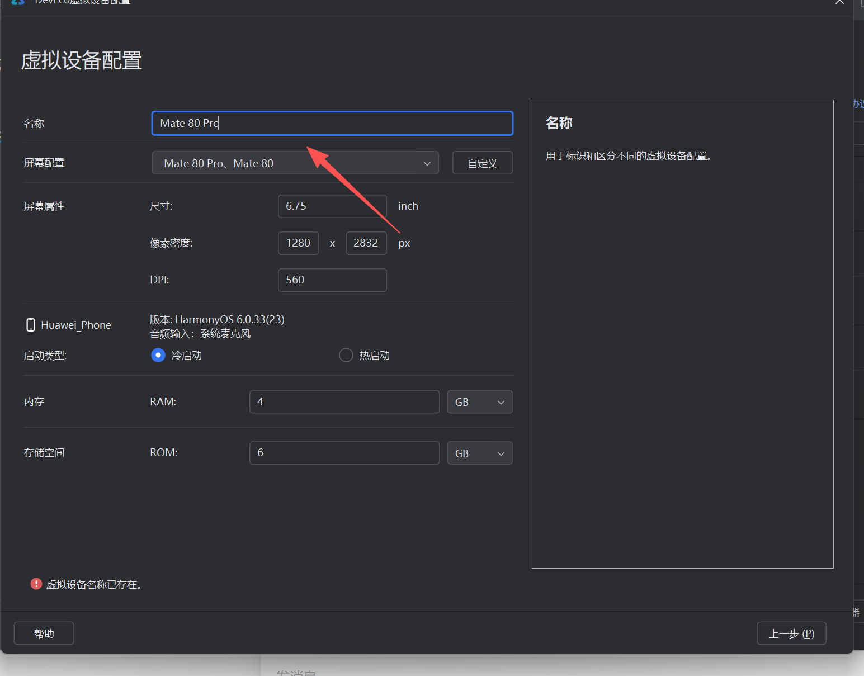Click the 虚拟设备名称已存在 error message
The image size is (864, 676).
[x=94, y=584]
